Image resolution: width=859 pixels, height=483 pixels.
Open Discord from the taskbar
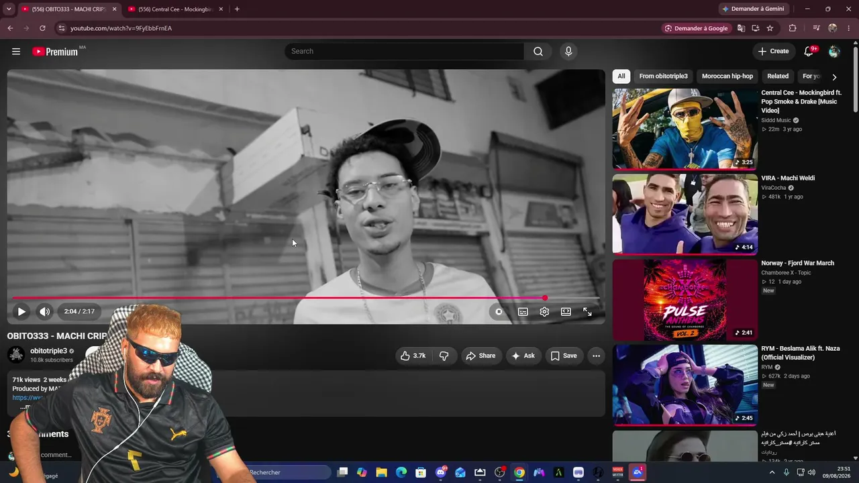440,472
